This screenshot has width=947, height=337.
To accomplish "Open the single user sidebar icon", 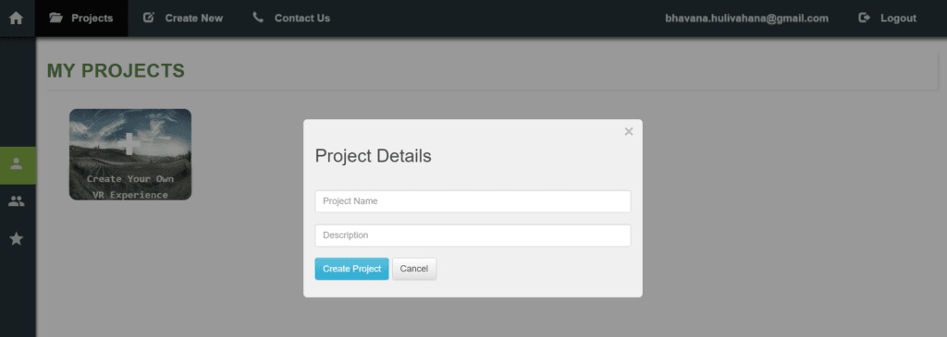I will tap(17, 164).
